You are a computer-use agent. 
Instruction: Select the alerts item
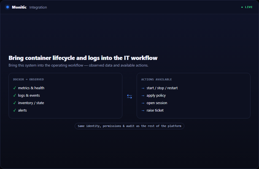(x=23, y=110)
